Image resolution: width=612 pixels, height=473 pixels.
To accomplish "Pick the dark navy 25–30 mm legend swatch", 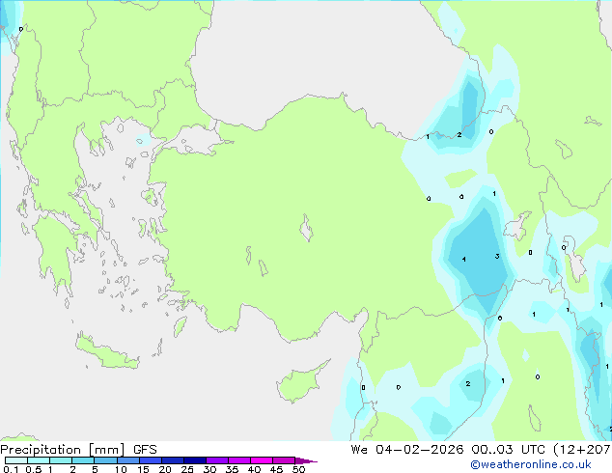I will pyautogui.click(x=195, y=460).
